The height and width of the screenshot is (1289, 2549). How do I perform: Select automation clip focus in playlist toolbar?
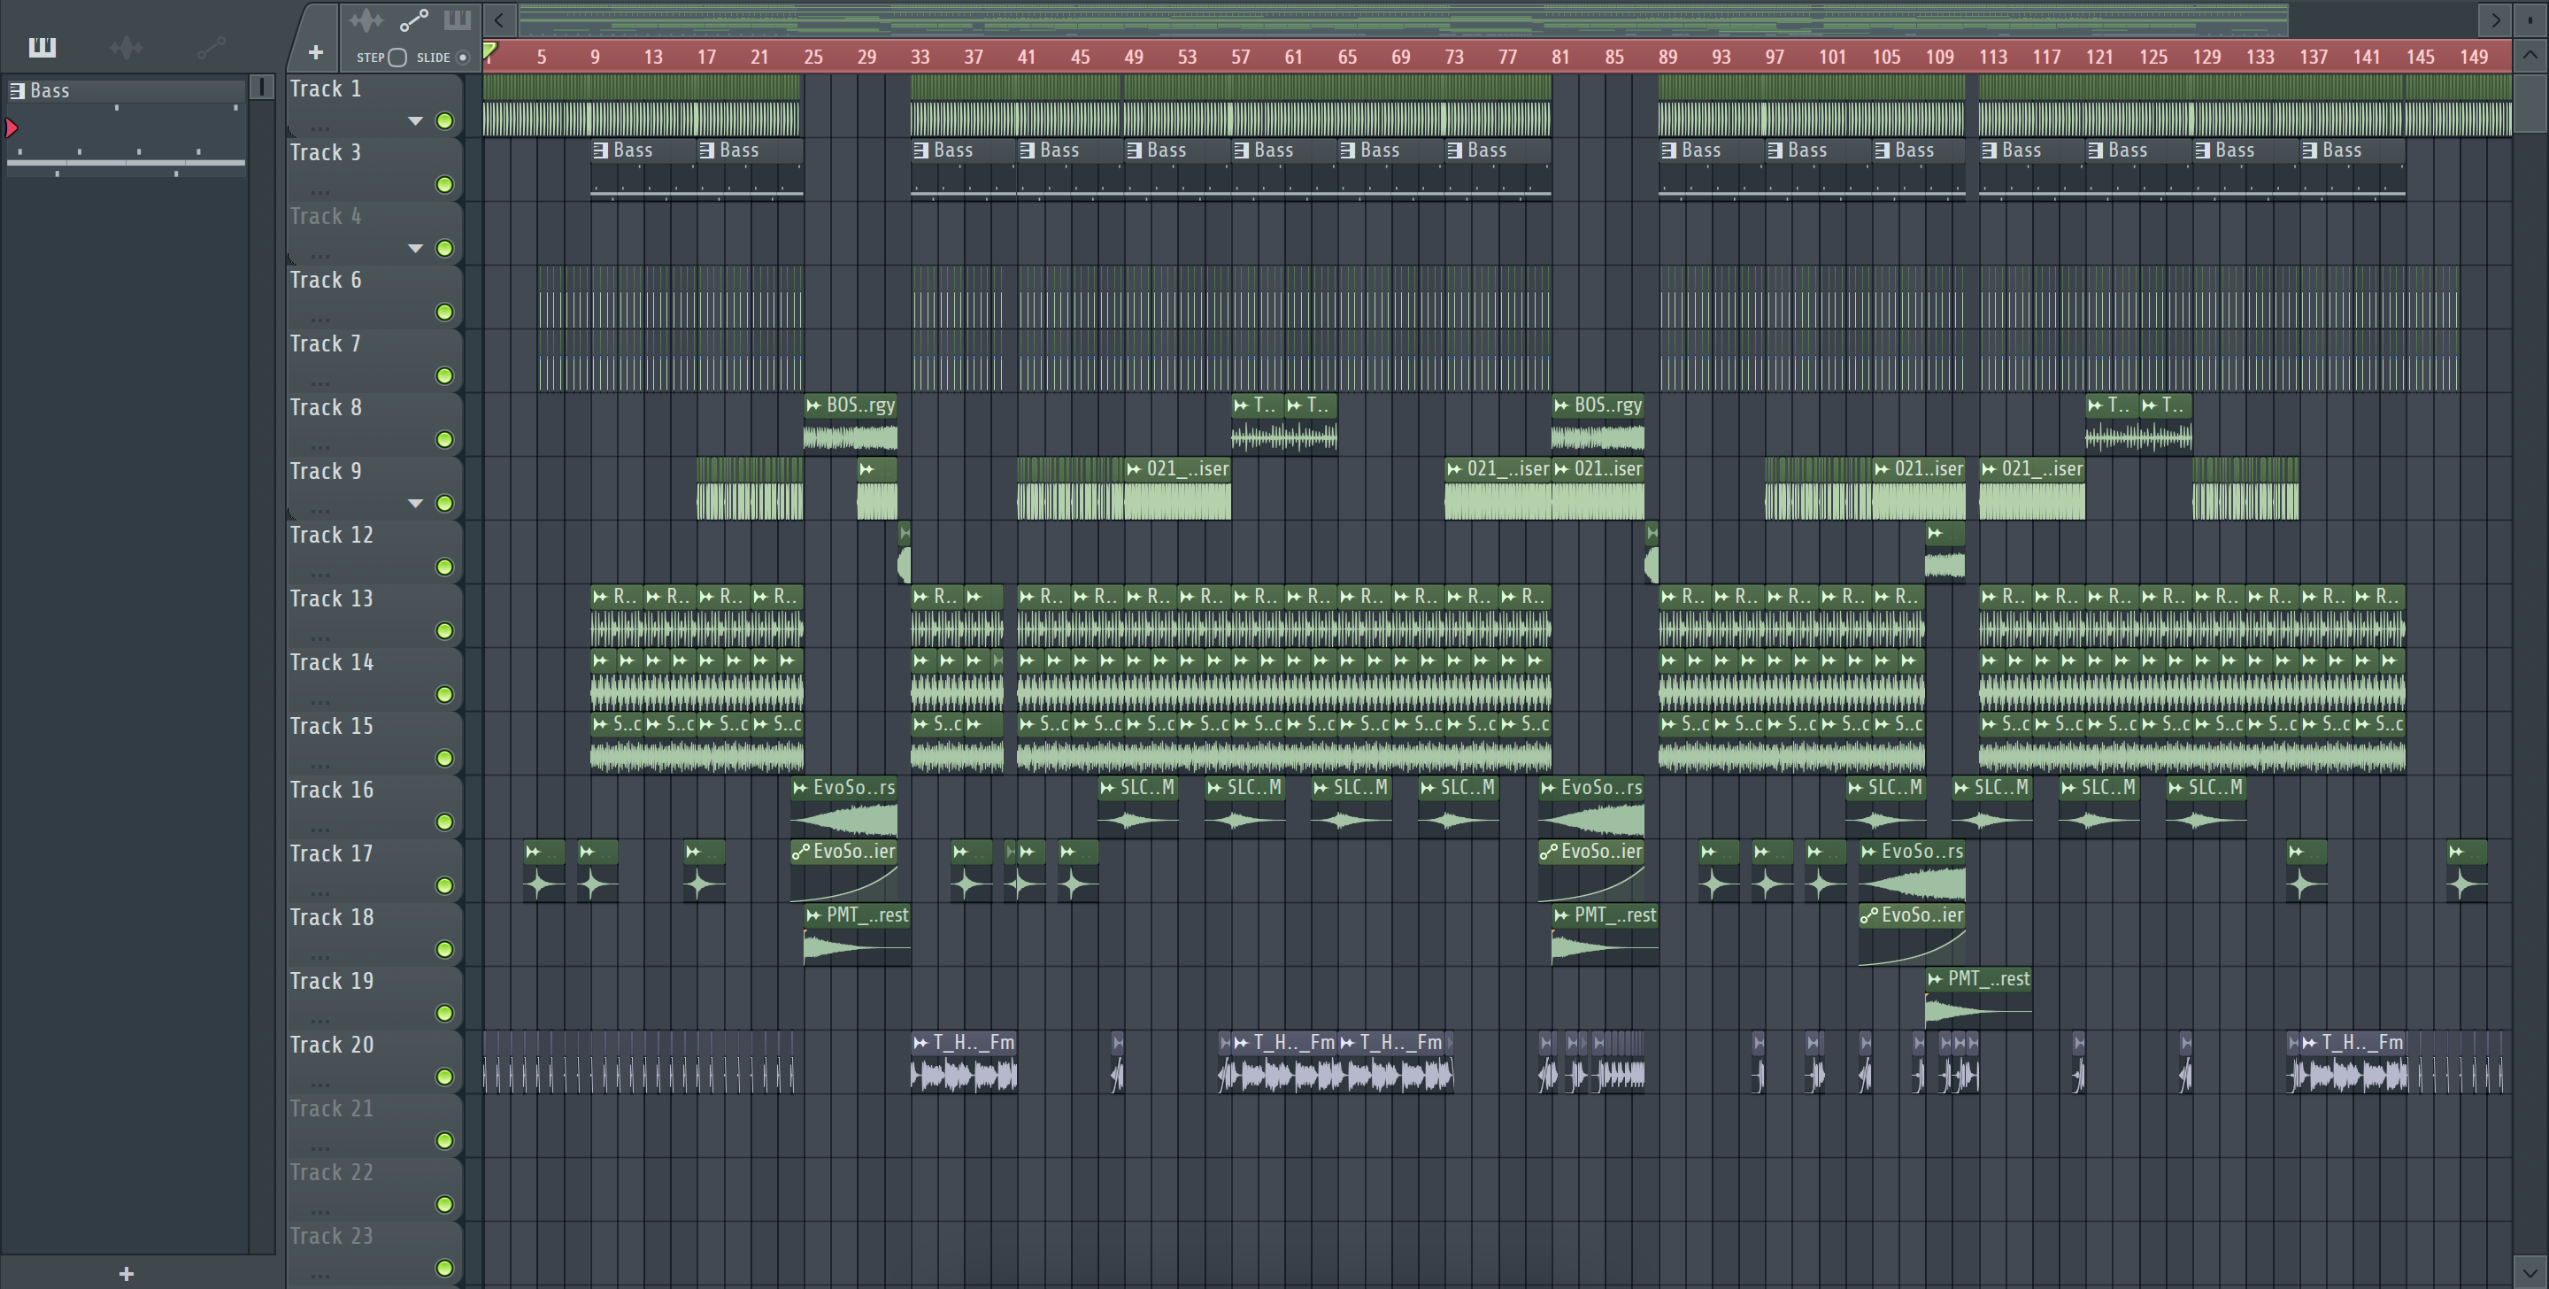[x=413, y=19]
